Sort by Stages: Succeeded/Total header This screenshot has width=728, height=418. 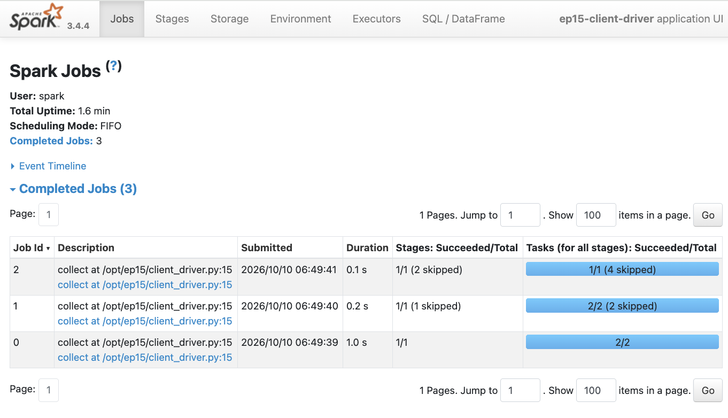point(457,247)
